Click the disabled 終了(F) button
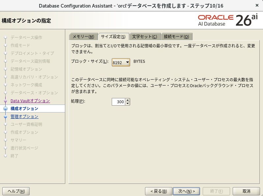 tap(216, 191)
